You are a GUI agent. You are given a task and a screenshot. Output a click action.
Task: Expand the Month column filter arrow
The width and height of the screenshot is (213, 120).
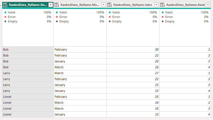tap(103, 5)
